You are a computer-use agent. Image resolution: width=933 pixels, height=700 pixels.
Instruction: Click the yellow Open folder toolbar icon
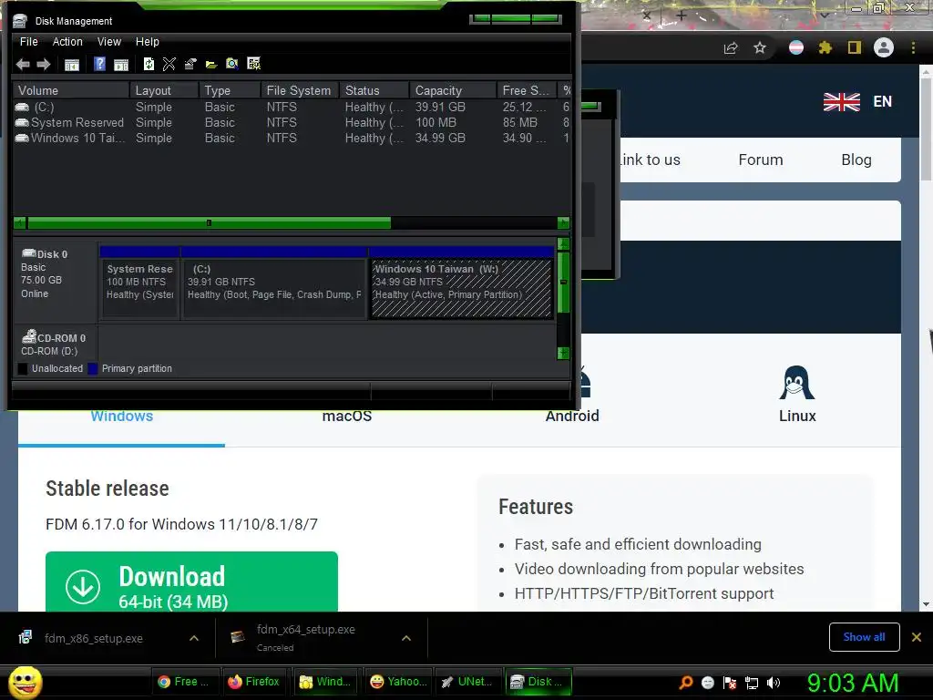(x=211, y=65)
